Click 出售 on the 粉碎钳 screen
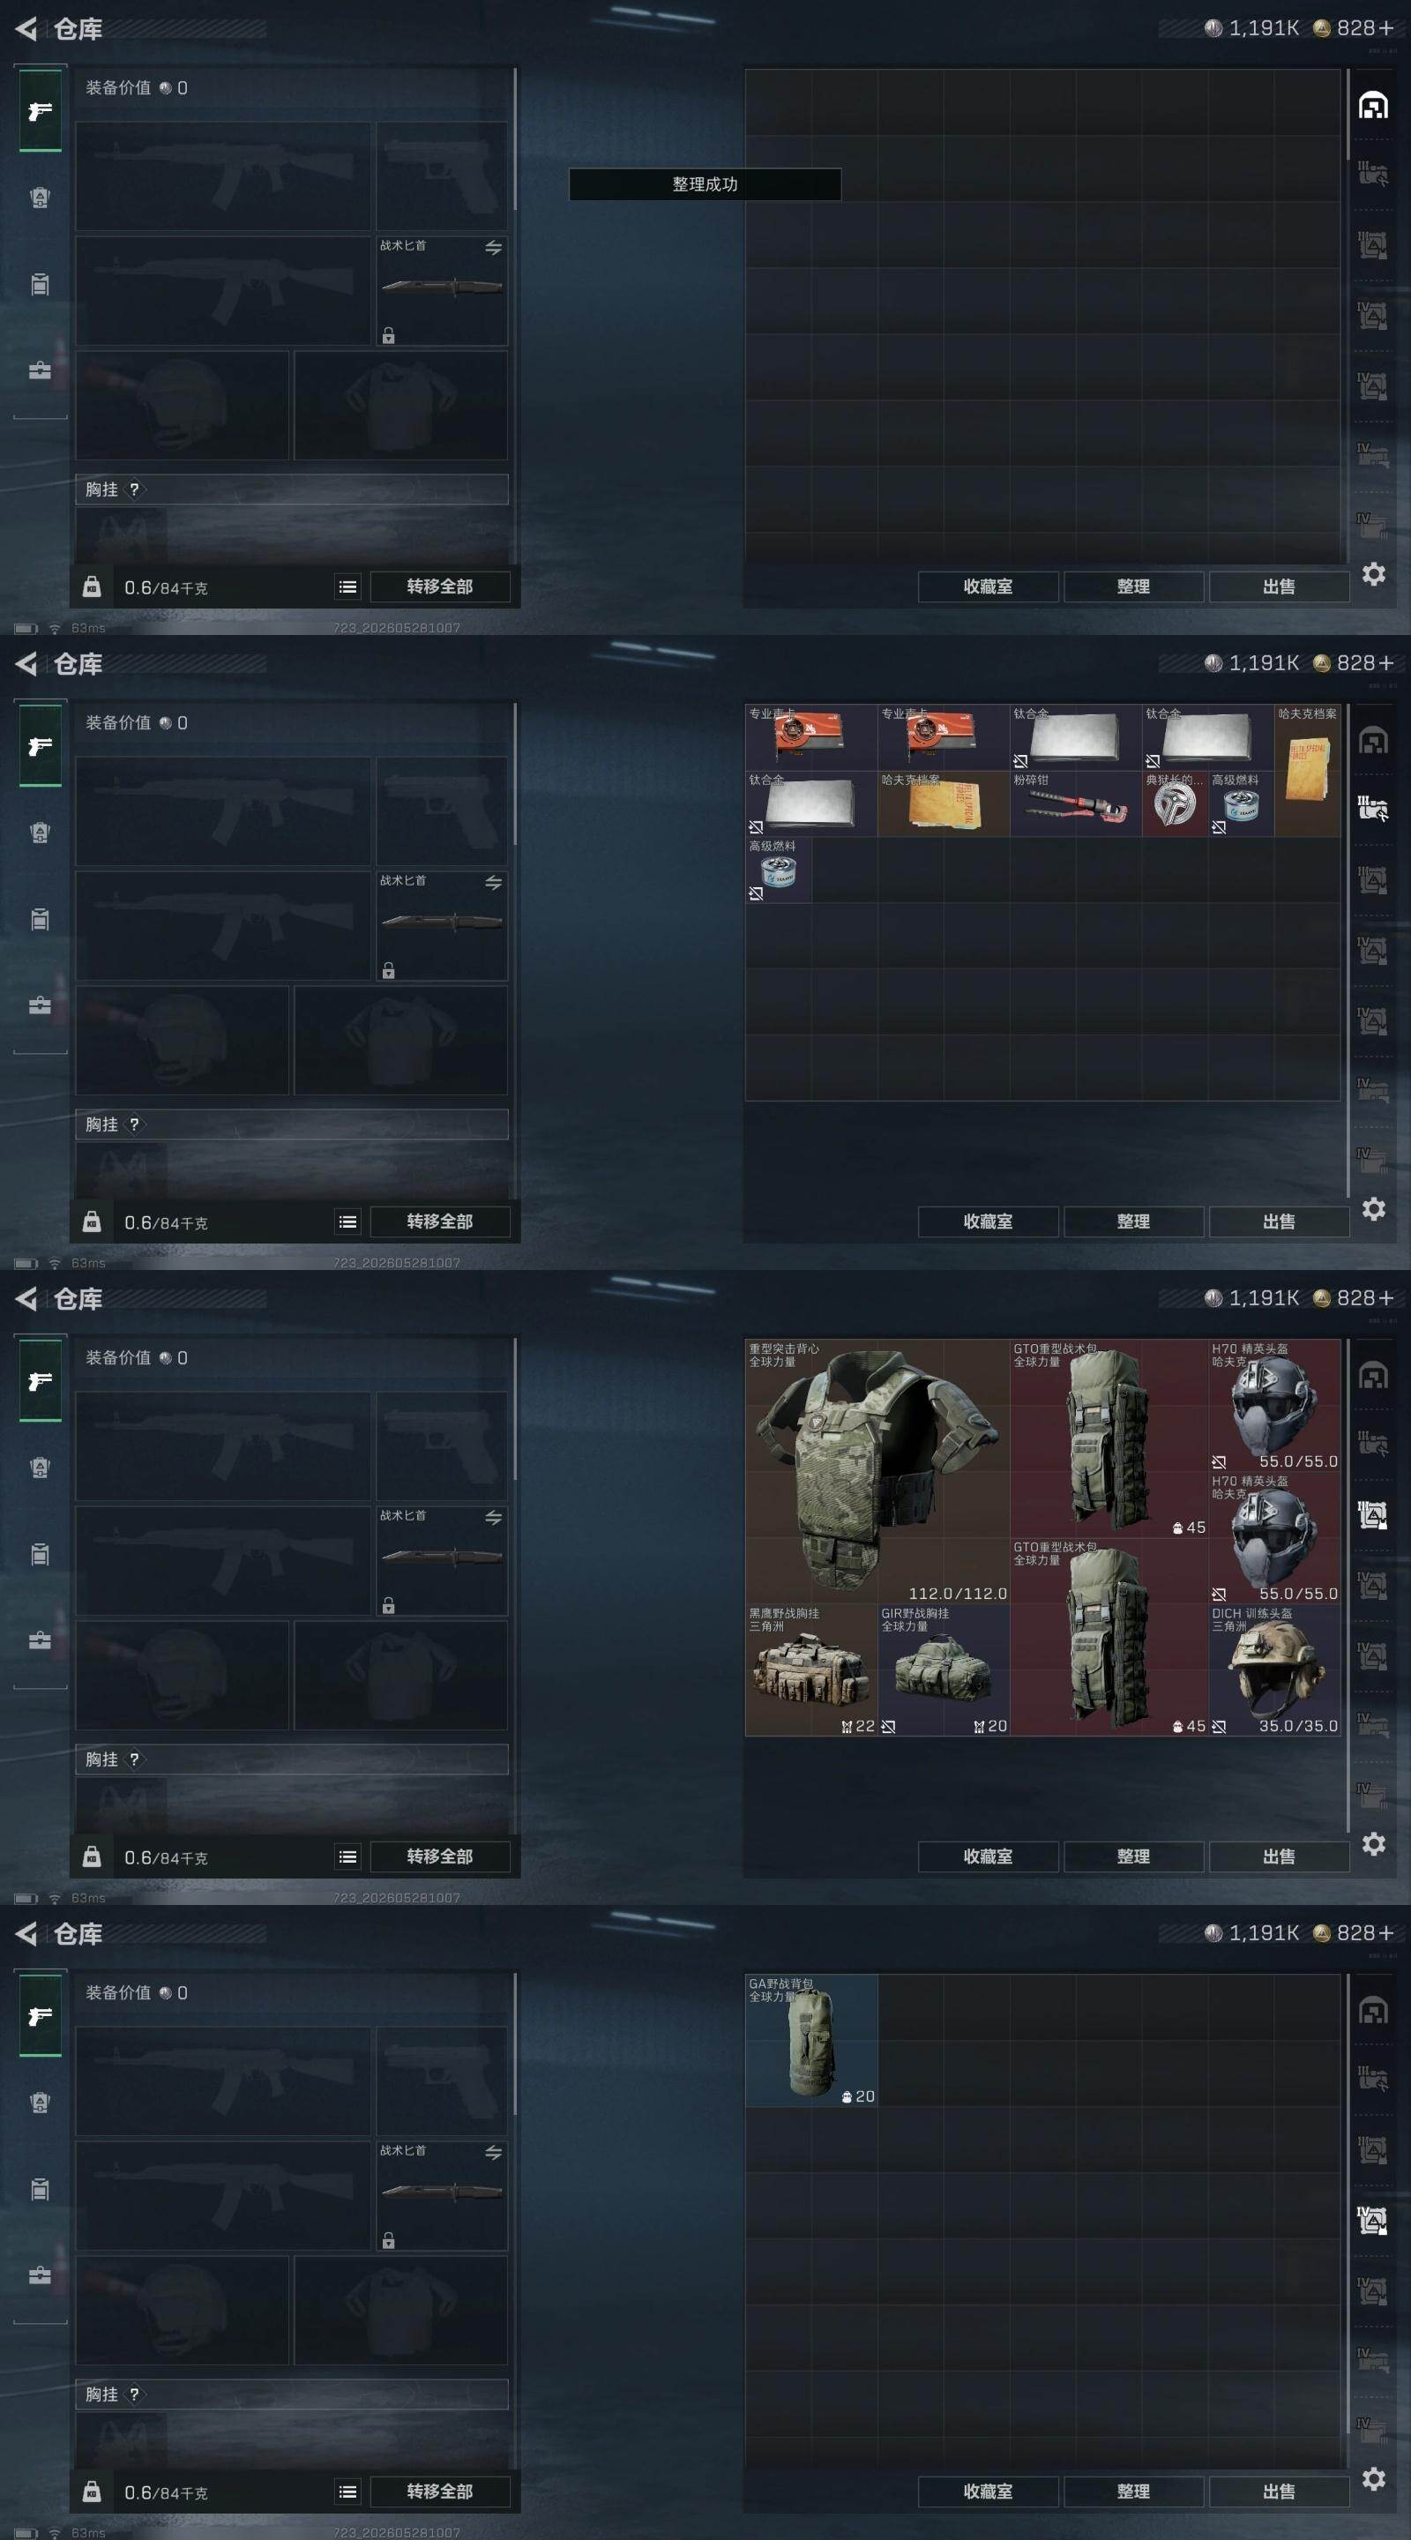Screen dimensions: 1411x2540 coord(1279,1221)
